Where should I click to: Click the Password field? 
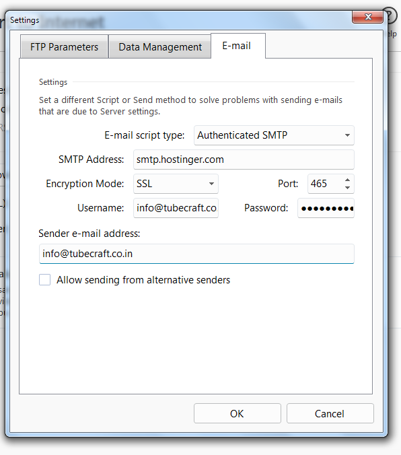(x=326, y=208)
